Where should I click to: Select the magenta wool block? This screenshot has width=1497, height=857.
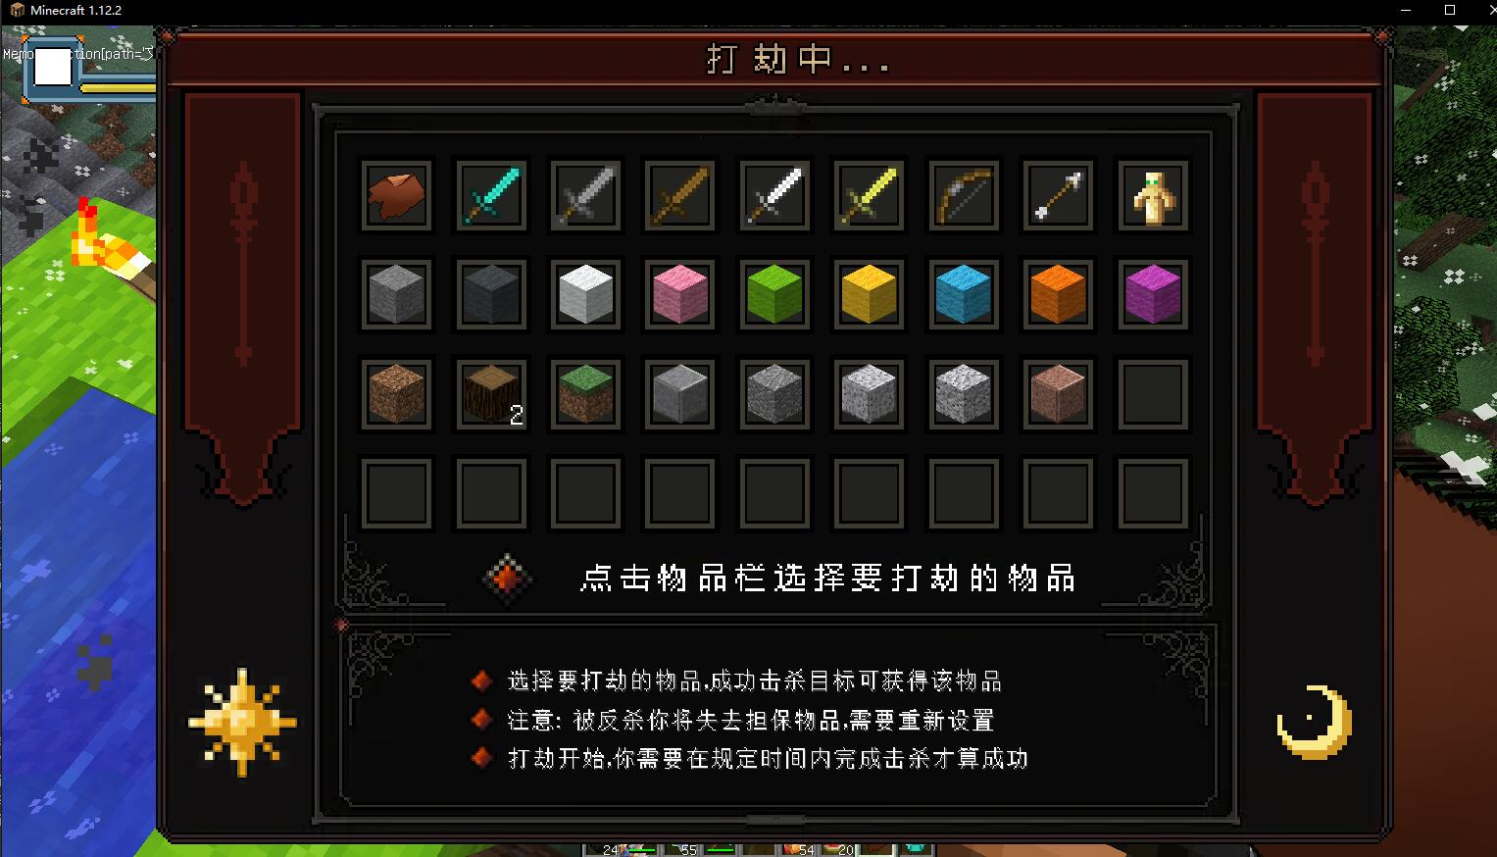click(x=1153, y=294)
